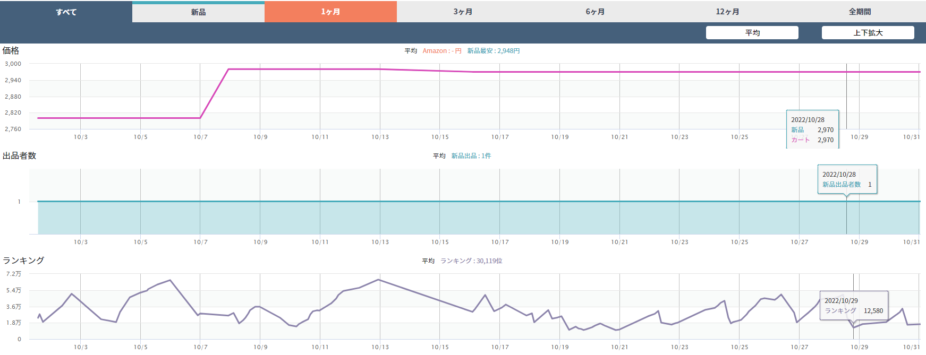Toggle the 新品最安 legend entry

[x=493, y=51]
